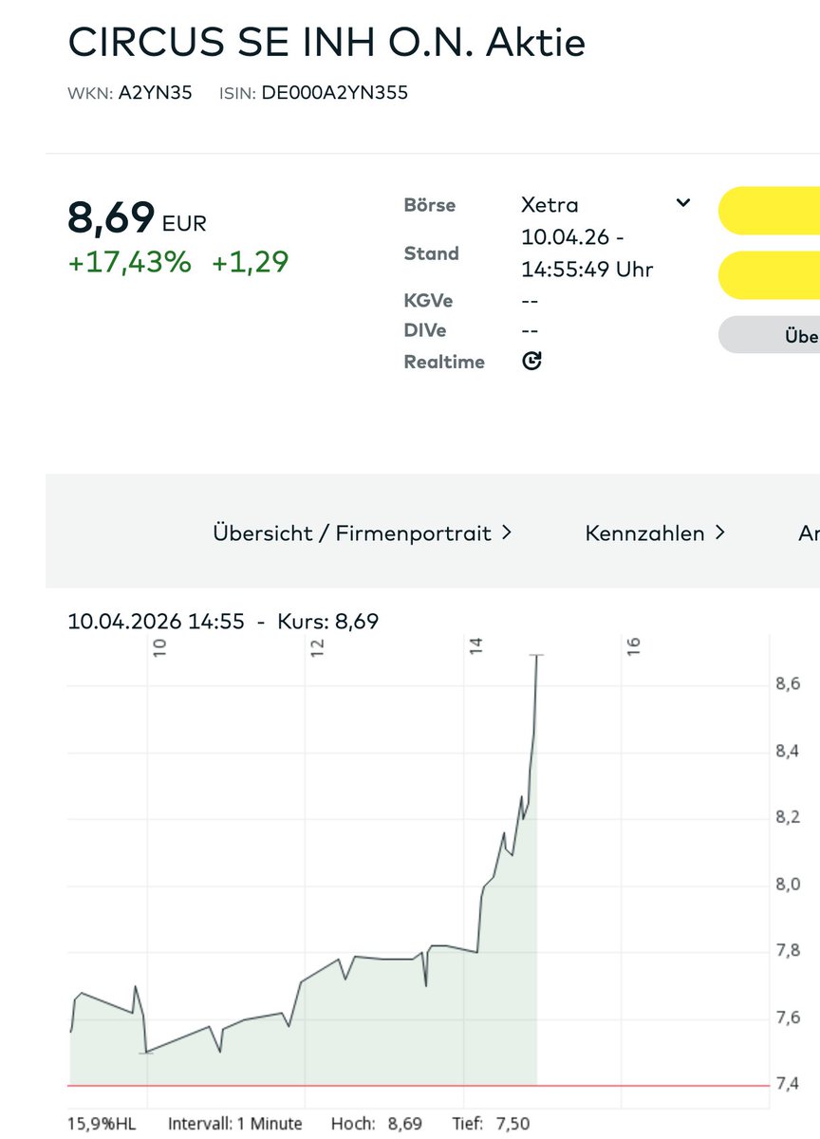
Task: Click the top yellow button
Action: (x=769, y=211)
